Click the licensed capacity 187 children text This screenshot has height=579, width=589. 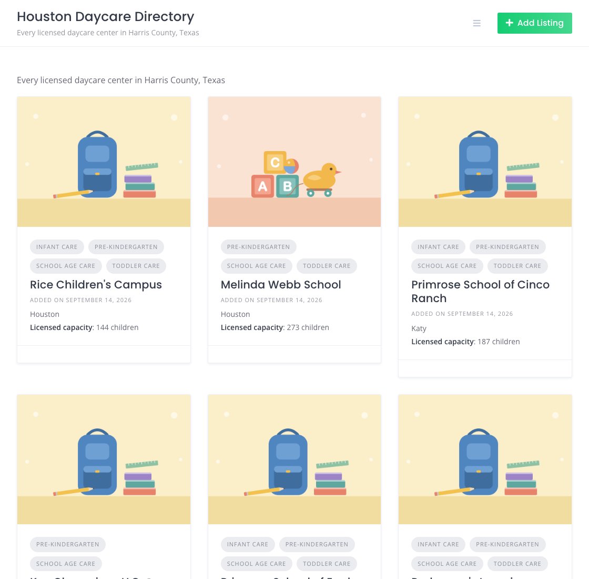pos(466,342)
